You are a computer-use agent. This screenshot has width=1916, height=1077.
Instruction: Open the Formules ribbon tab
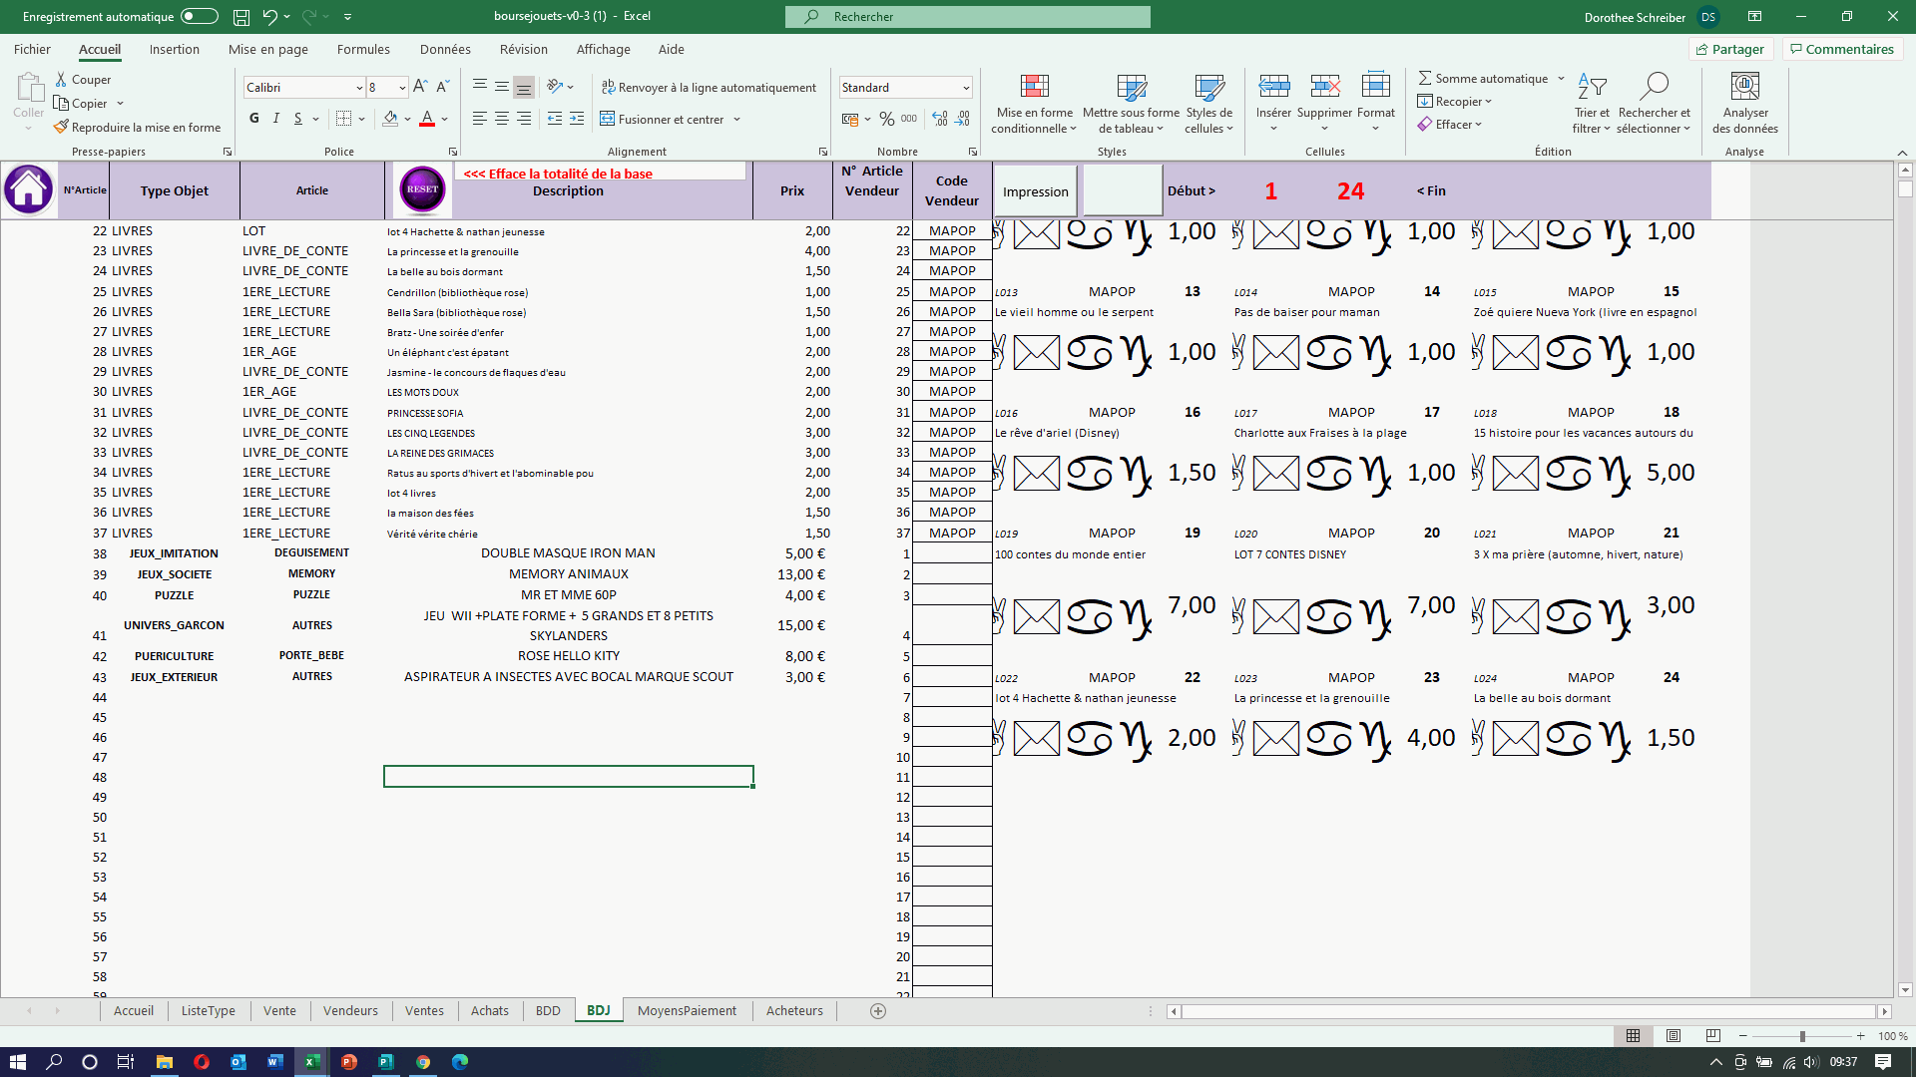pyautogui.click(x=363, y=49)
